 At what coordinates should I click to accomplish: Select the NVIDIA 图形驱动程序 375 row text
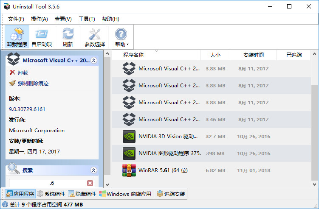tap(169, 153)
